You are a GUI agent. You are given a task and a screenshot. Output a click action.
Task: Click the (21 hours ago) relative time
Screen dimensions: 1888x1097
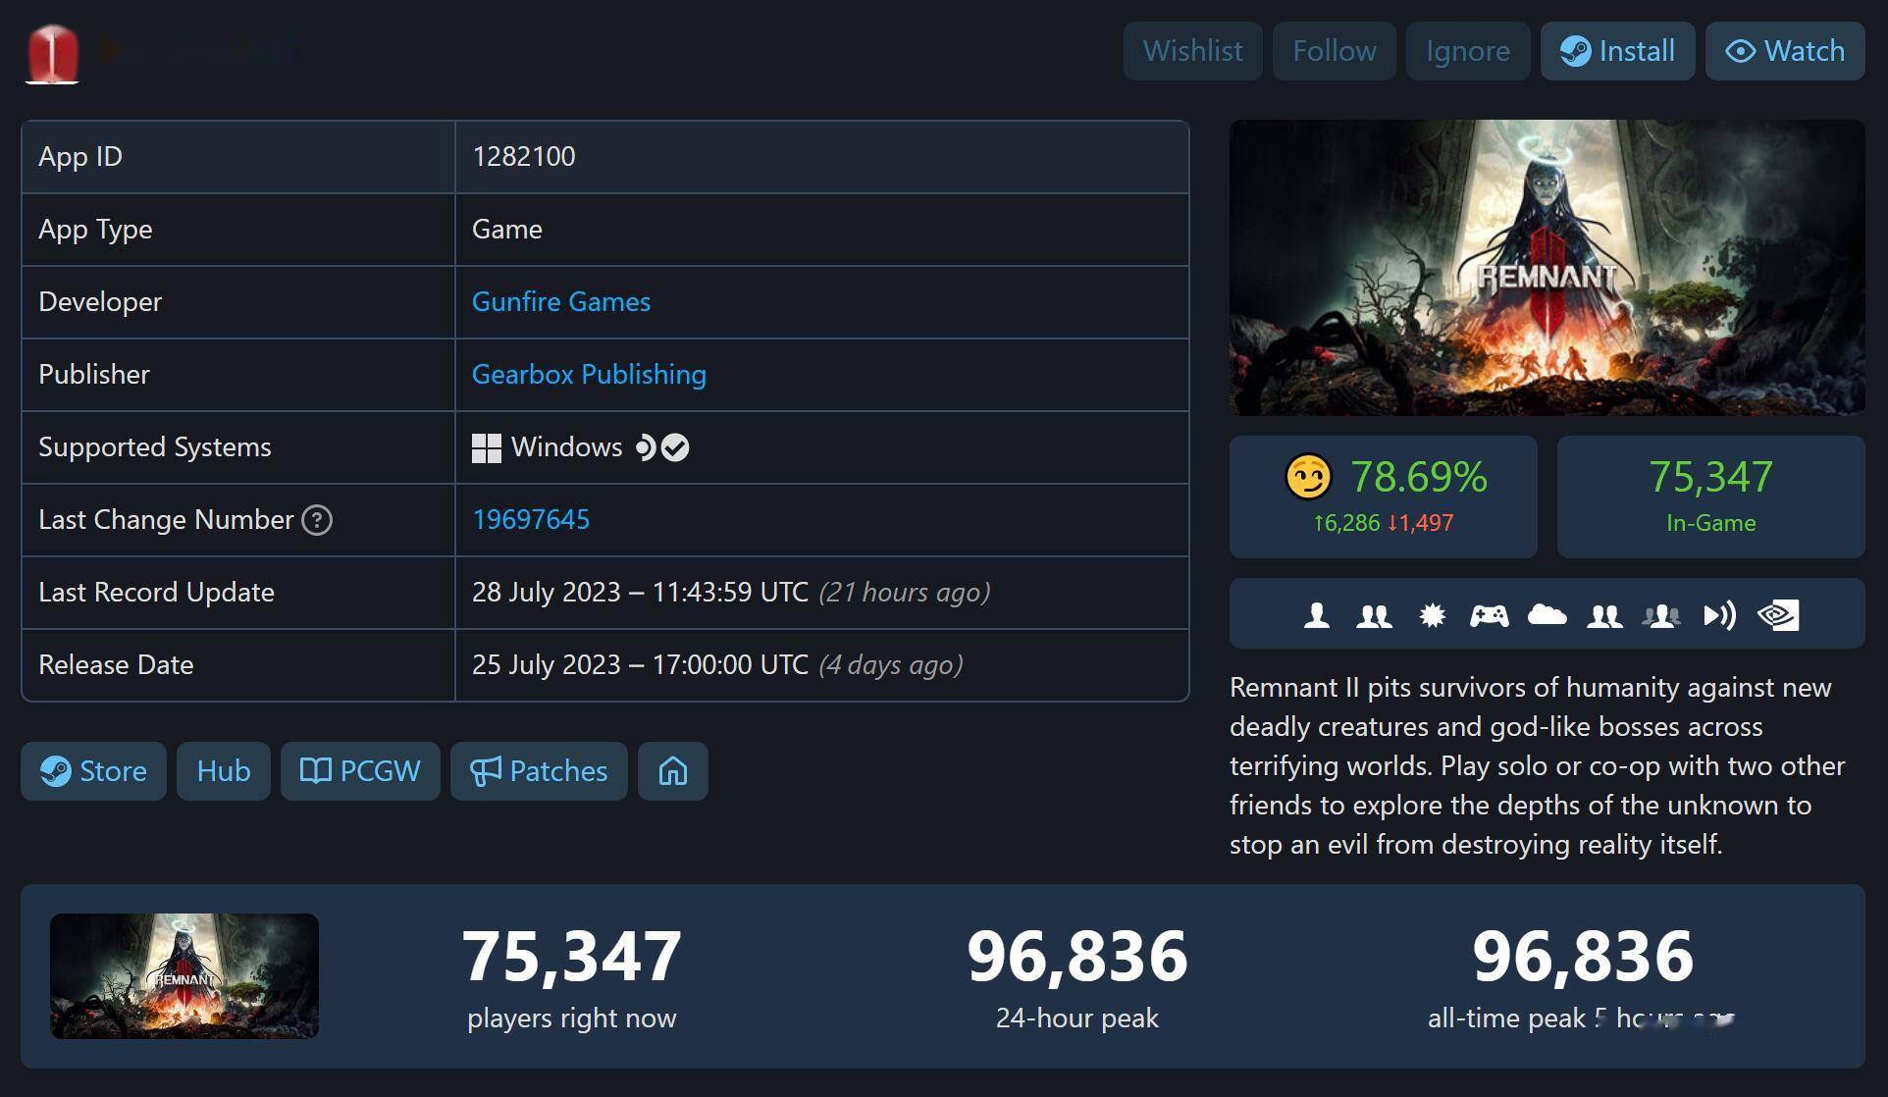[x=904, y=593]
